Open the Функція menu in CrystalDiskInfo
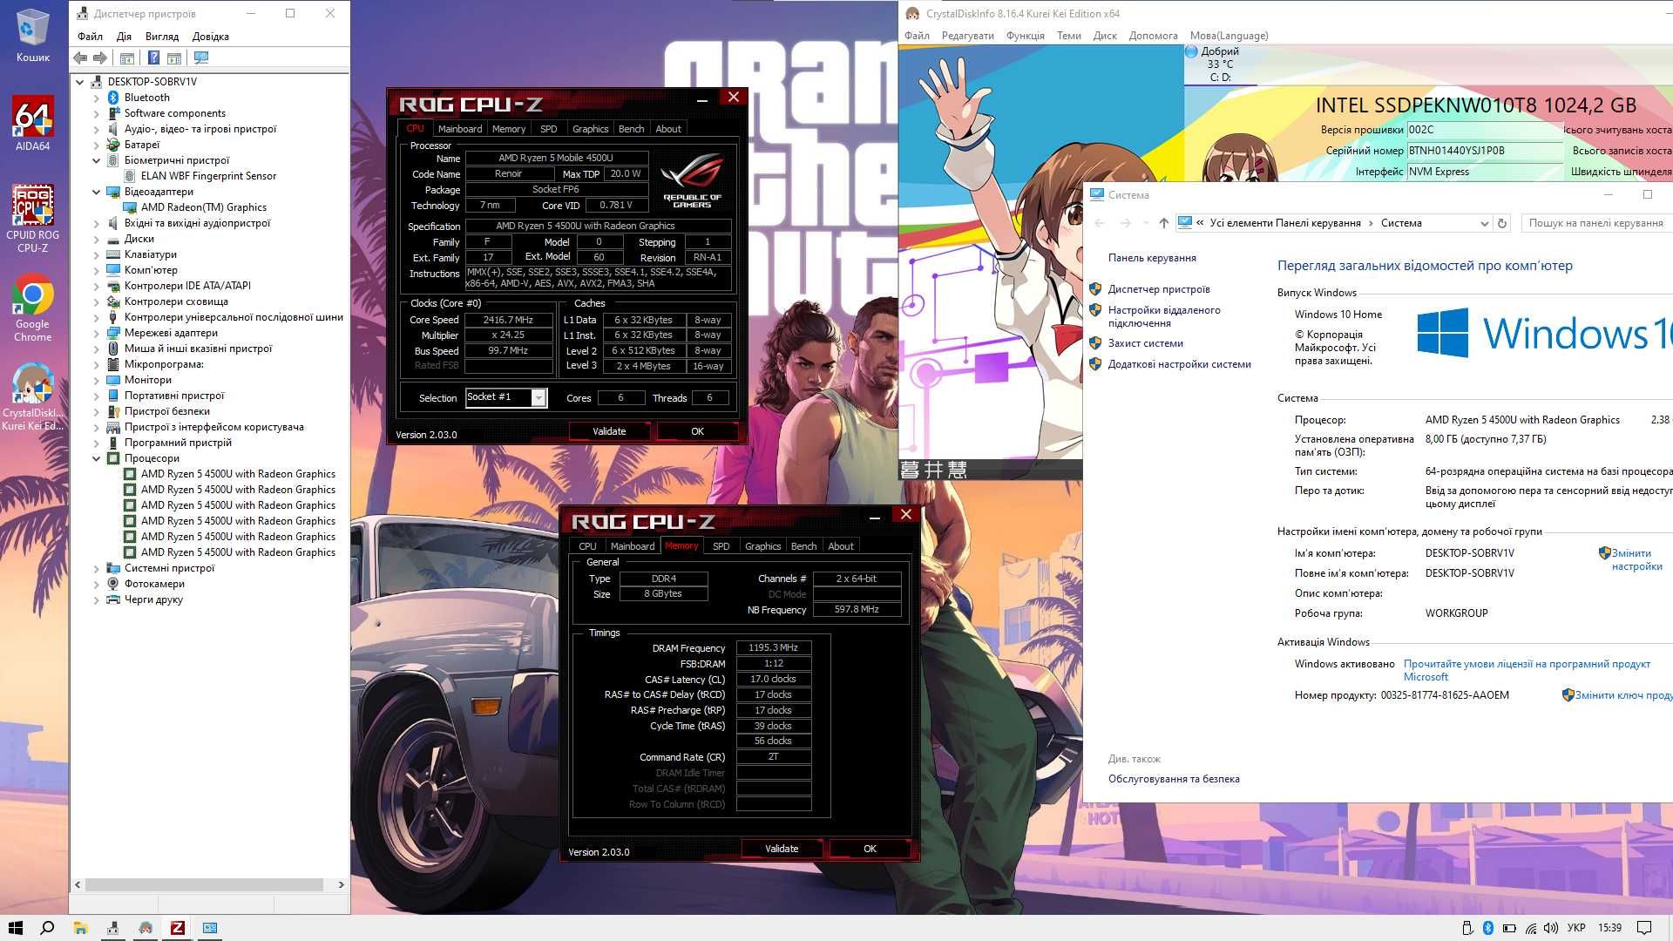Image resolution: width=1673 pixels, height=941 pixels. tap(1026, 36)
